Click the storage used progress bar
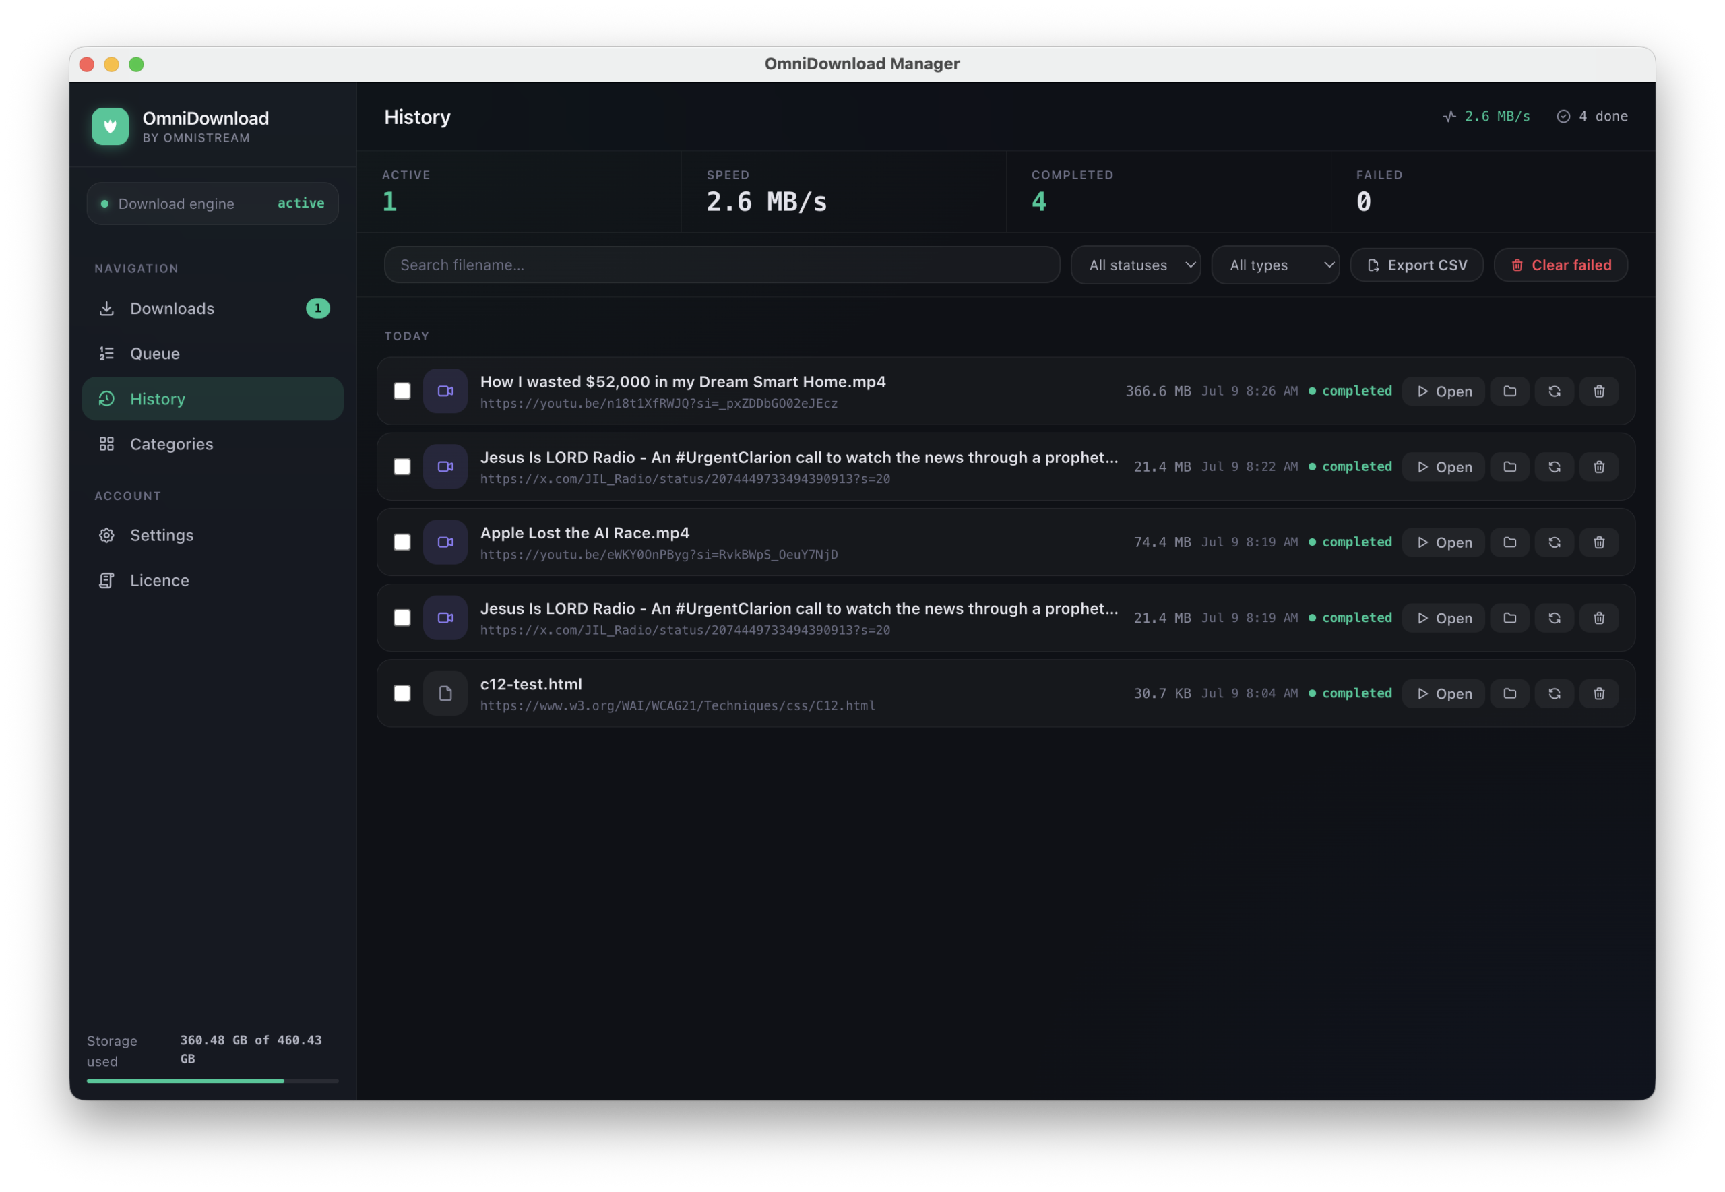Screen dimensions: 1725x1192 click(x=213, y=1081)
